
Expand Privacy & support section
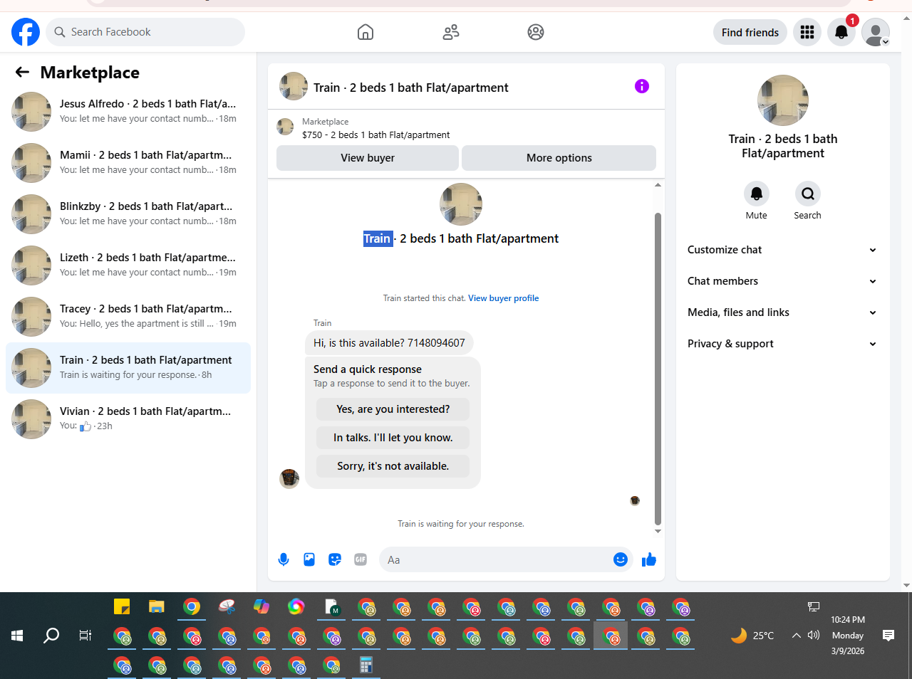782,344
